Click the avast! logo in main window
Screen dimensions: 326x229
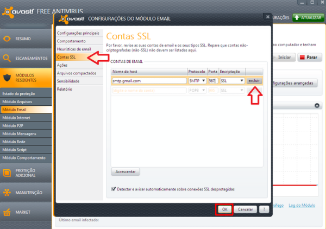[x=18, y=12]
